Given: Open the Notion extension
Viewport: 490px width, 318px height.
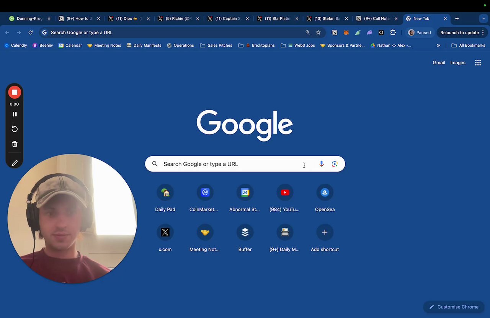Looking at the screenshot, I should pos(335,33).
